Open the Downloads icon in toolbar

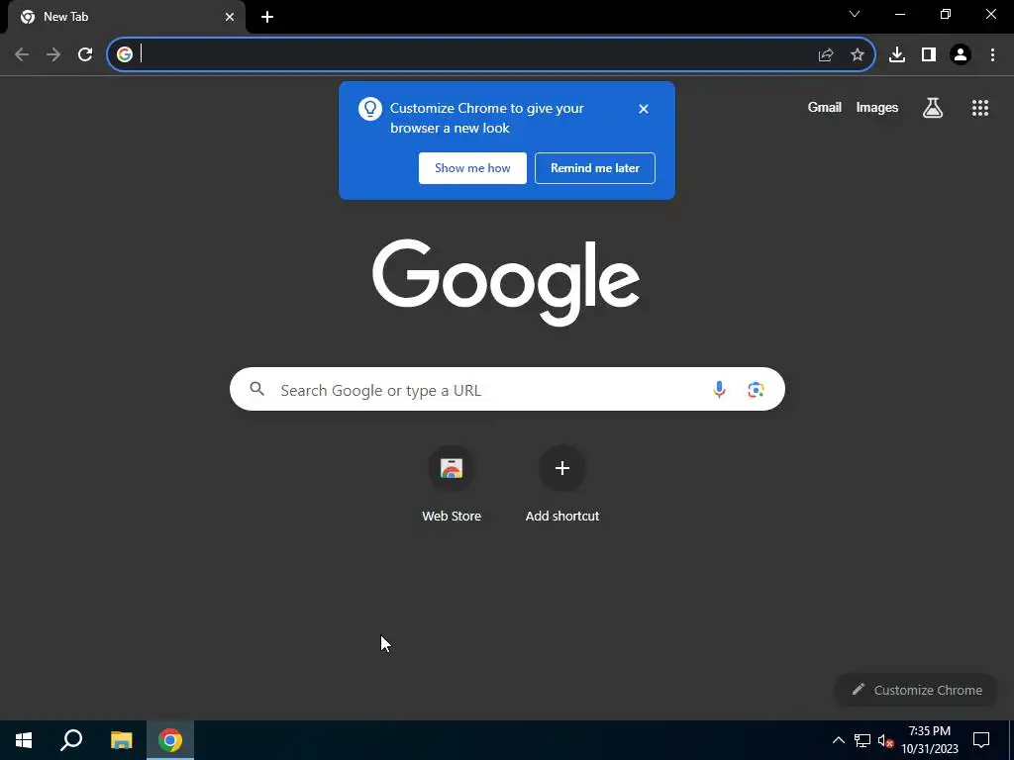897,54
